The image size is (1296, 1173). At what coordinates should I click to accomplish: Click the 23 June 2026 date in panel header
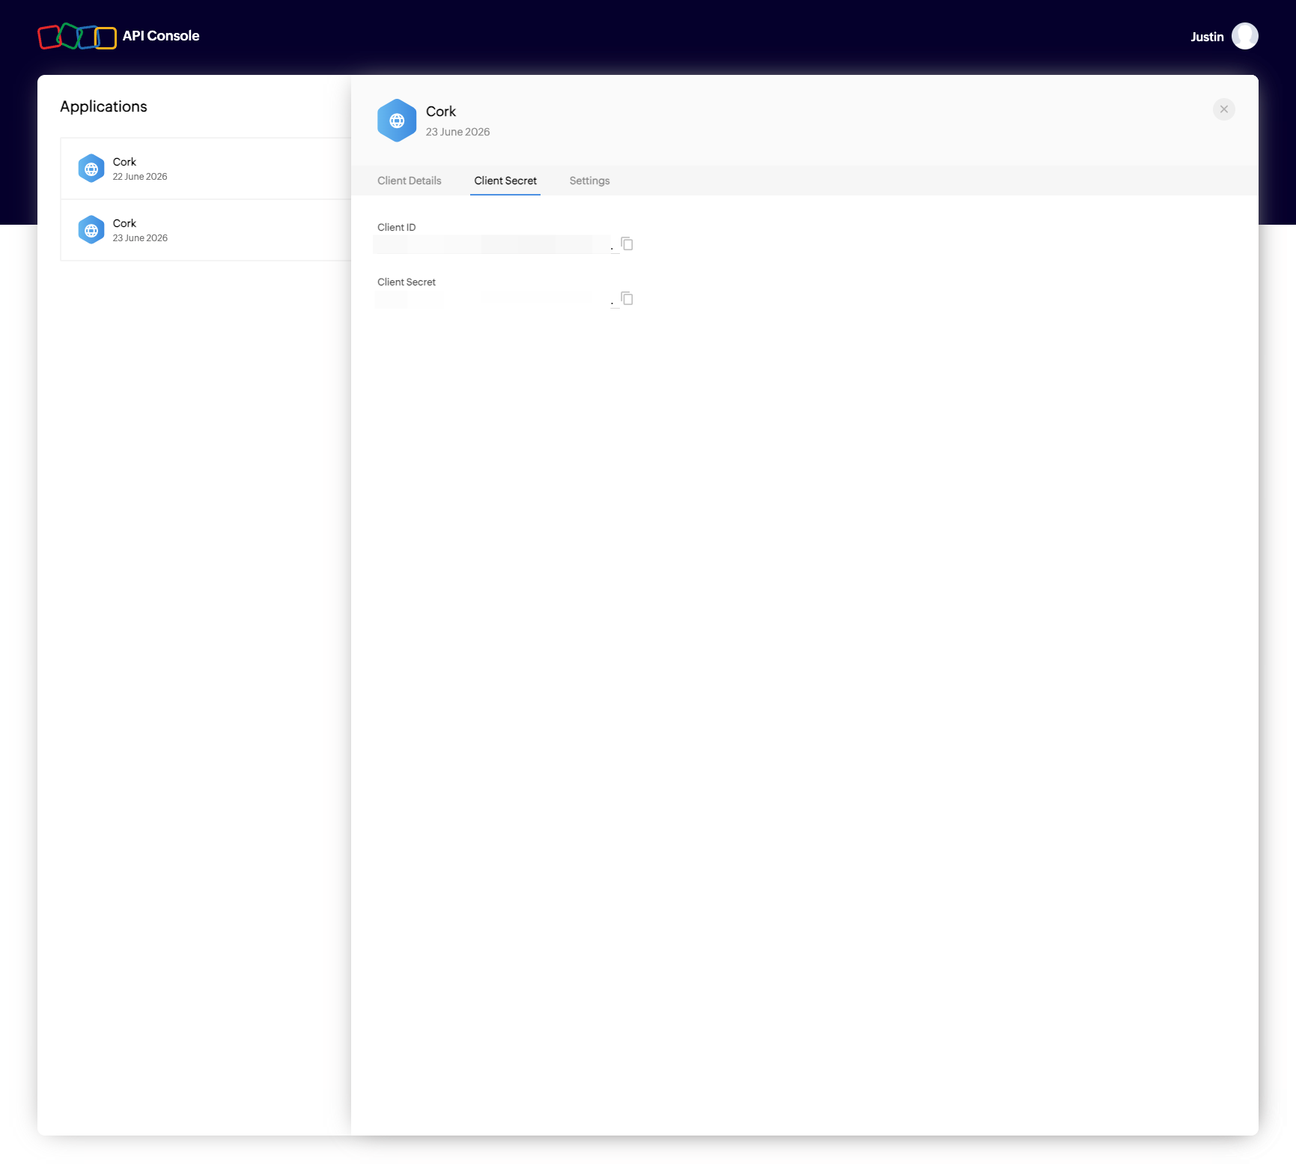pyautogui.click(x=458, y=132)
